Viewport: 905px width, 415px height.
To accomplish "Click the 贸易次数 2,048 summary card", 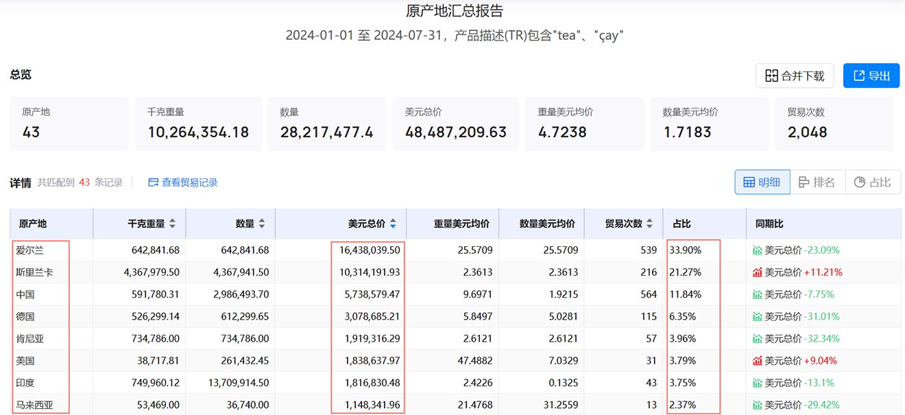I will (x=834, y=124).
